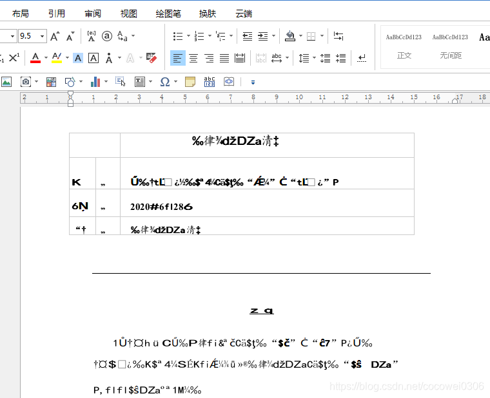Toggle justify alignment
490x398 pixels.
tap(224, 58)
